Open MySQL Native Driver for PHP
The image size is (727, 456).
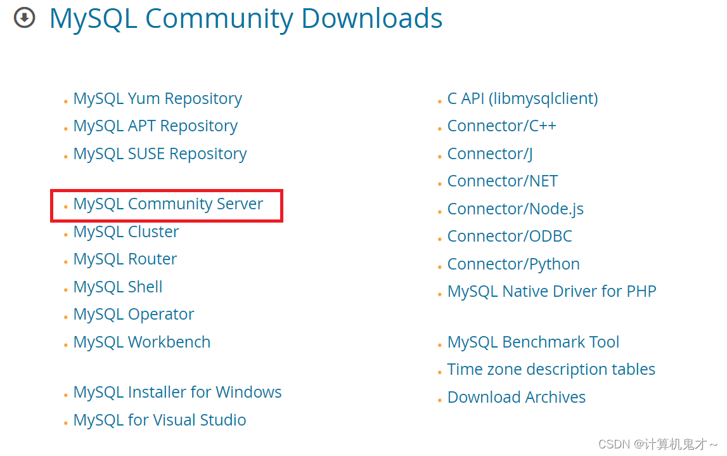(x=551, y=291)
